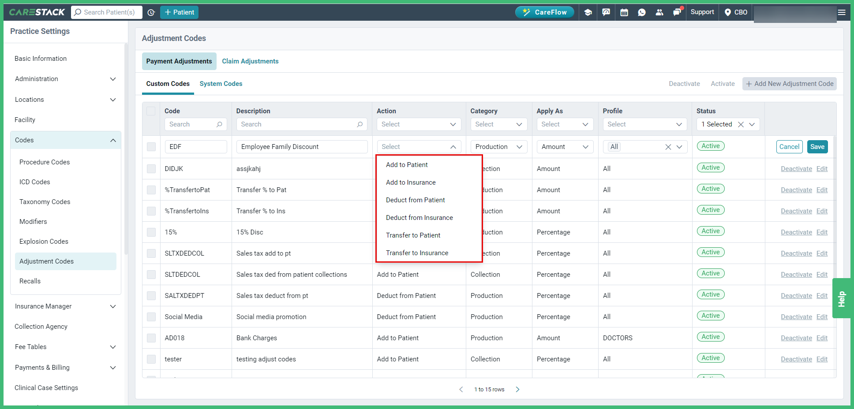The height and width of the screenshot is (409, 854).
Task: Click the clock icon beside the patient search
Action: (x=151, y=12)
